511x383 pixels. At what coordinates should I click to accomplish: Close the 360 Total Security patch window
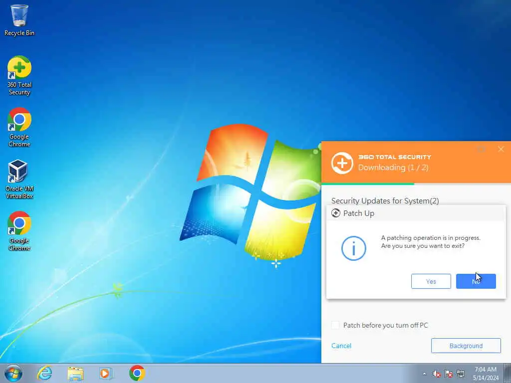(x=501, y=149)
